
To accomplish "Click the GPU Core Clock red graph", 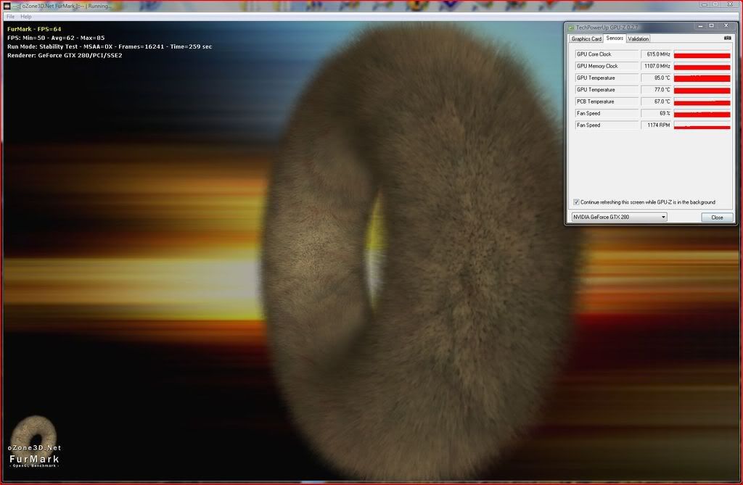I will click(702, 54).
